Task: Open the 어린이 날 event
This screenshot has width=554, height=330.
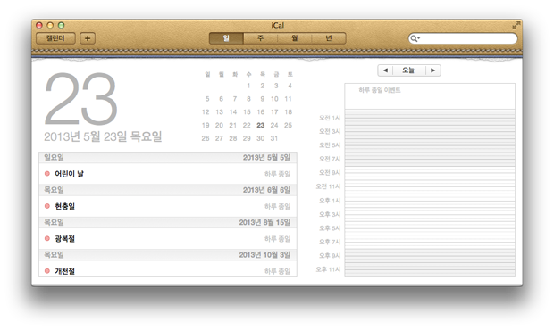Action: point(168,174)
